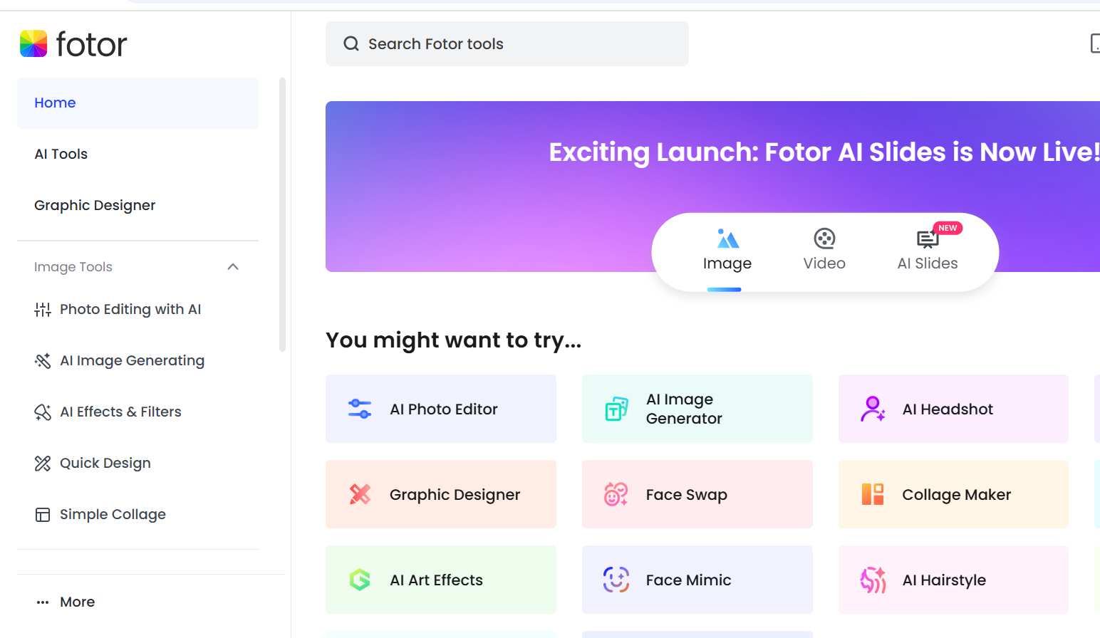Switch to the AI Slides tab label
1100x638 pixels.
[928, 263]
